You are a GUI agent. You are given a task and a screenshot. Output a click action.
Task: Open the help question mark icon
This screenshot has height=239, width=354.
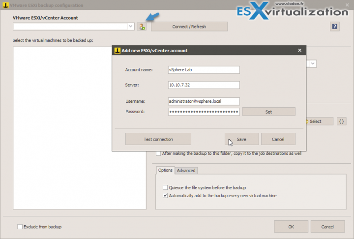click(x=335, y=27)
